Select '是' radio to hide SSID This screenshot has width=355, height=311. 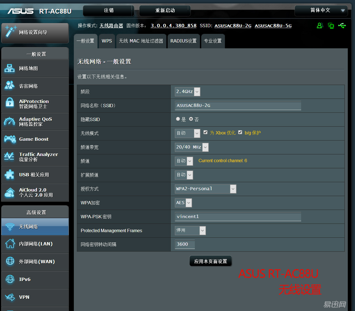(x=178, y=119)
